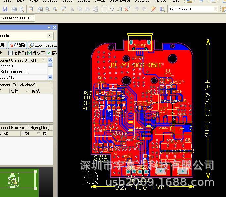Screen dimensions: 226x197
Task: Click the Browse Library binoculars icon
Action: 162,9
